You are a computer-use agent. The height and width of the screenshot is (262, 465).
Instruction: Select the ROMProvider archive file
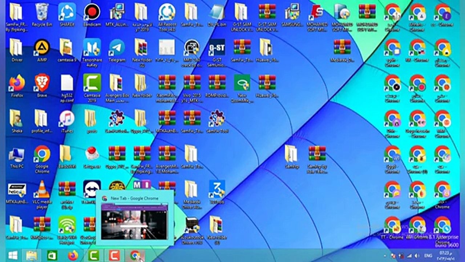[x=217, y=86]
